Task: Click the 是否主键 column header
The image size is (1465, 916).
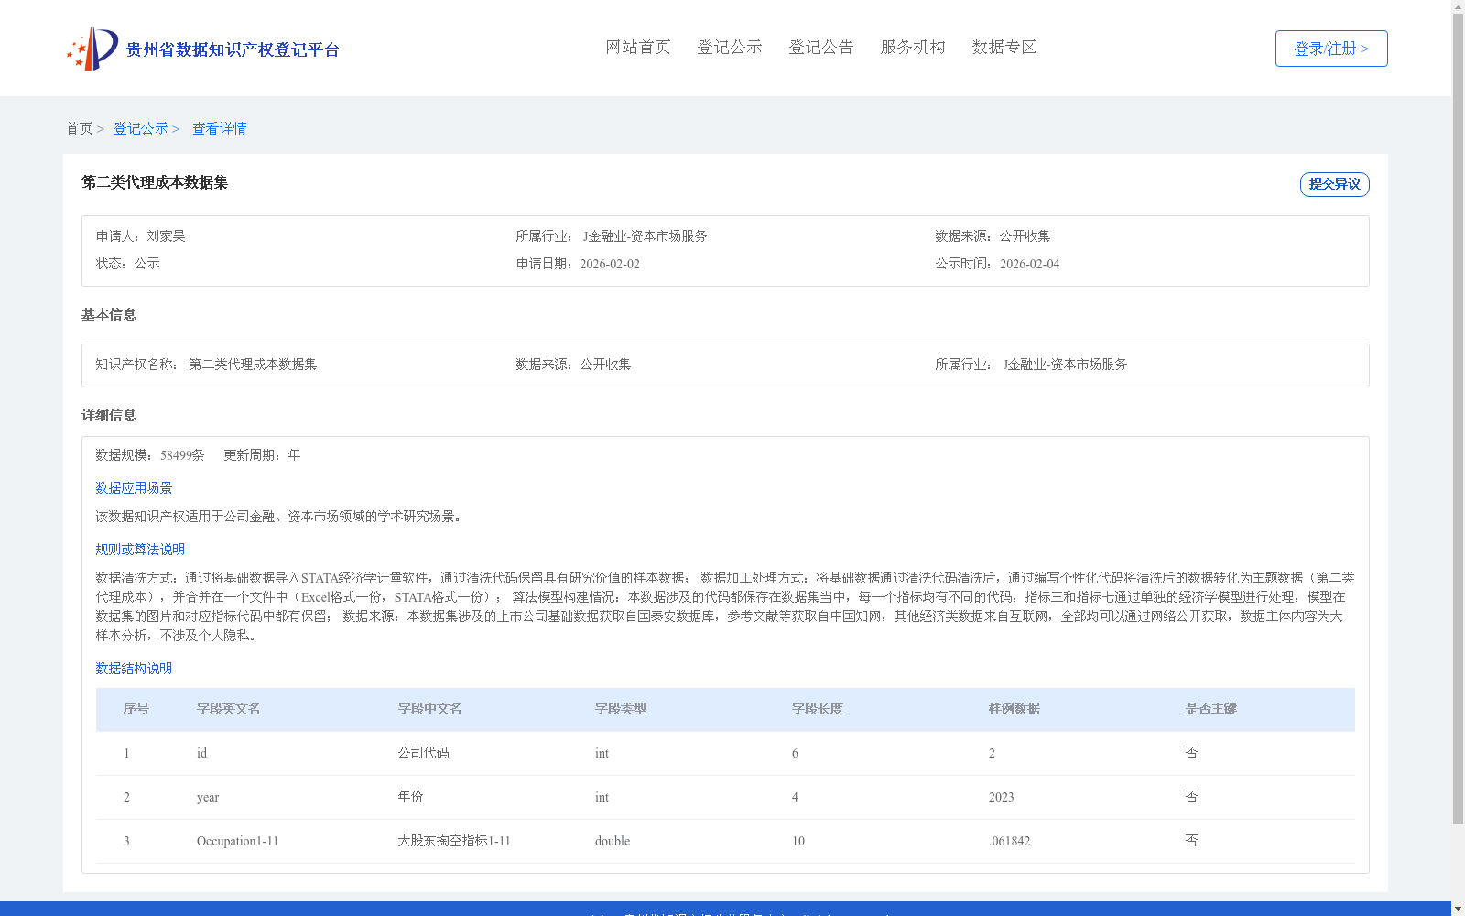Action: click(1211, 709)
